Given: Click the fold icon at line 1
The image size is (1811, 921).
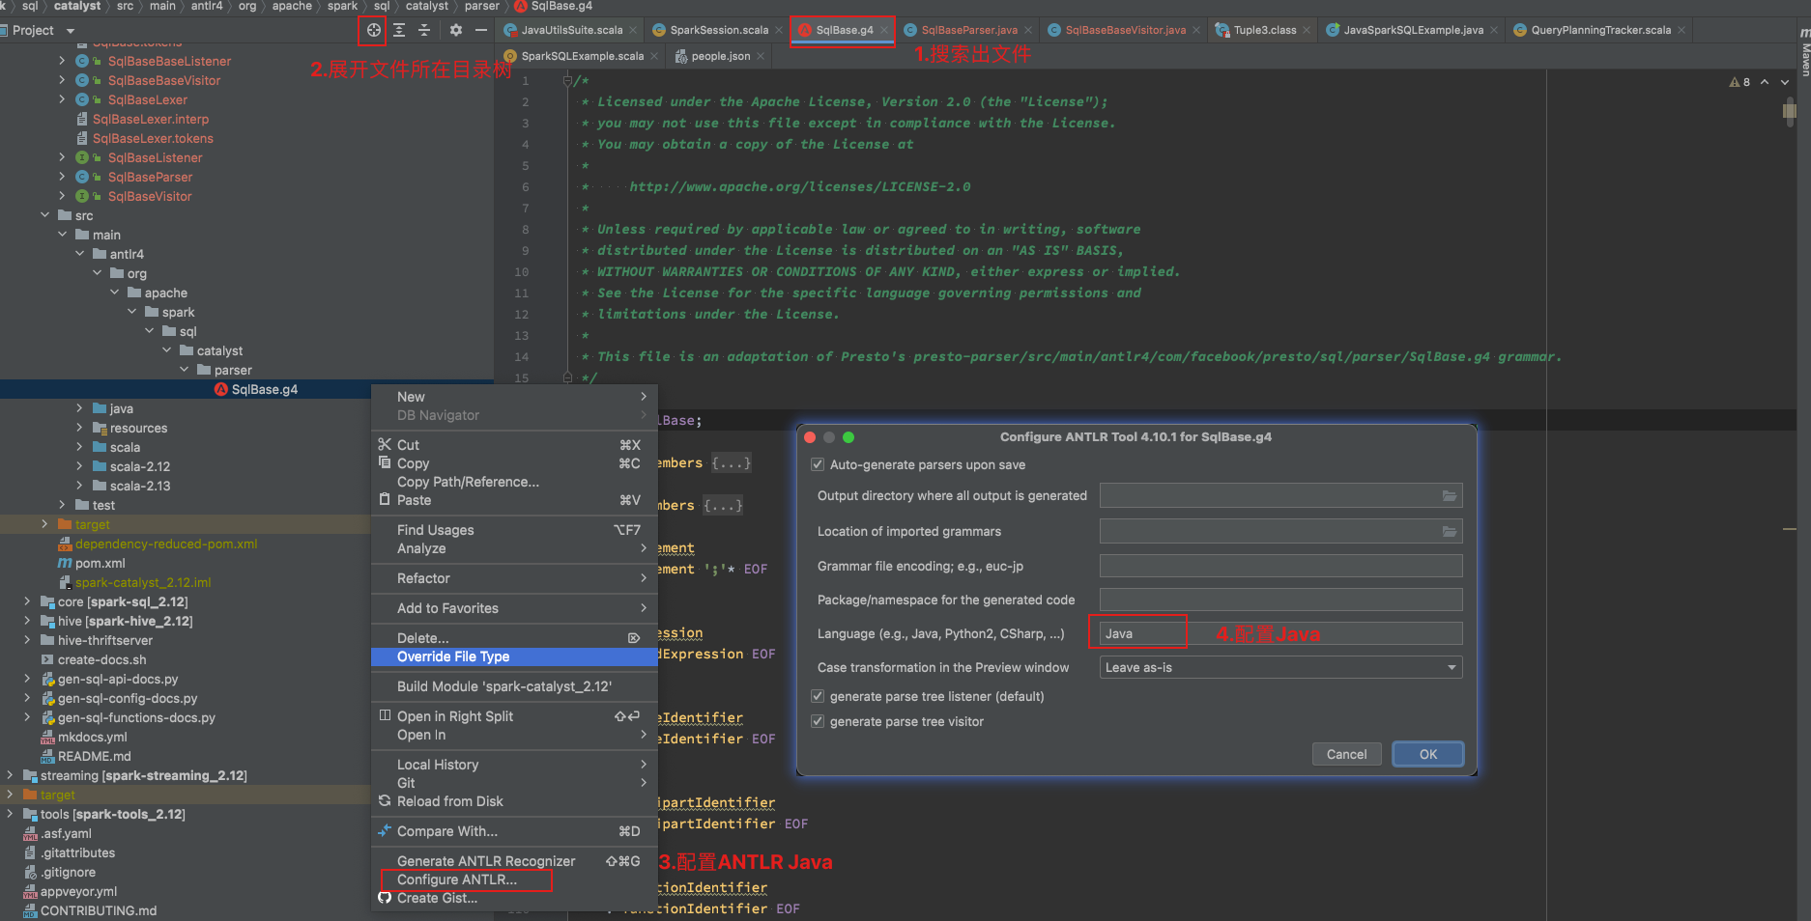Looking at the screenshot, I should 568,80.
